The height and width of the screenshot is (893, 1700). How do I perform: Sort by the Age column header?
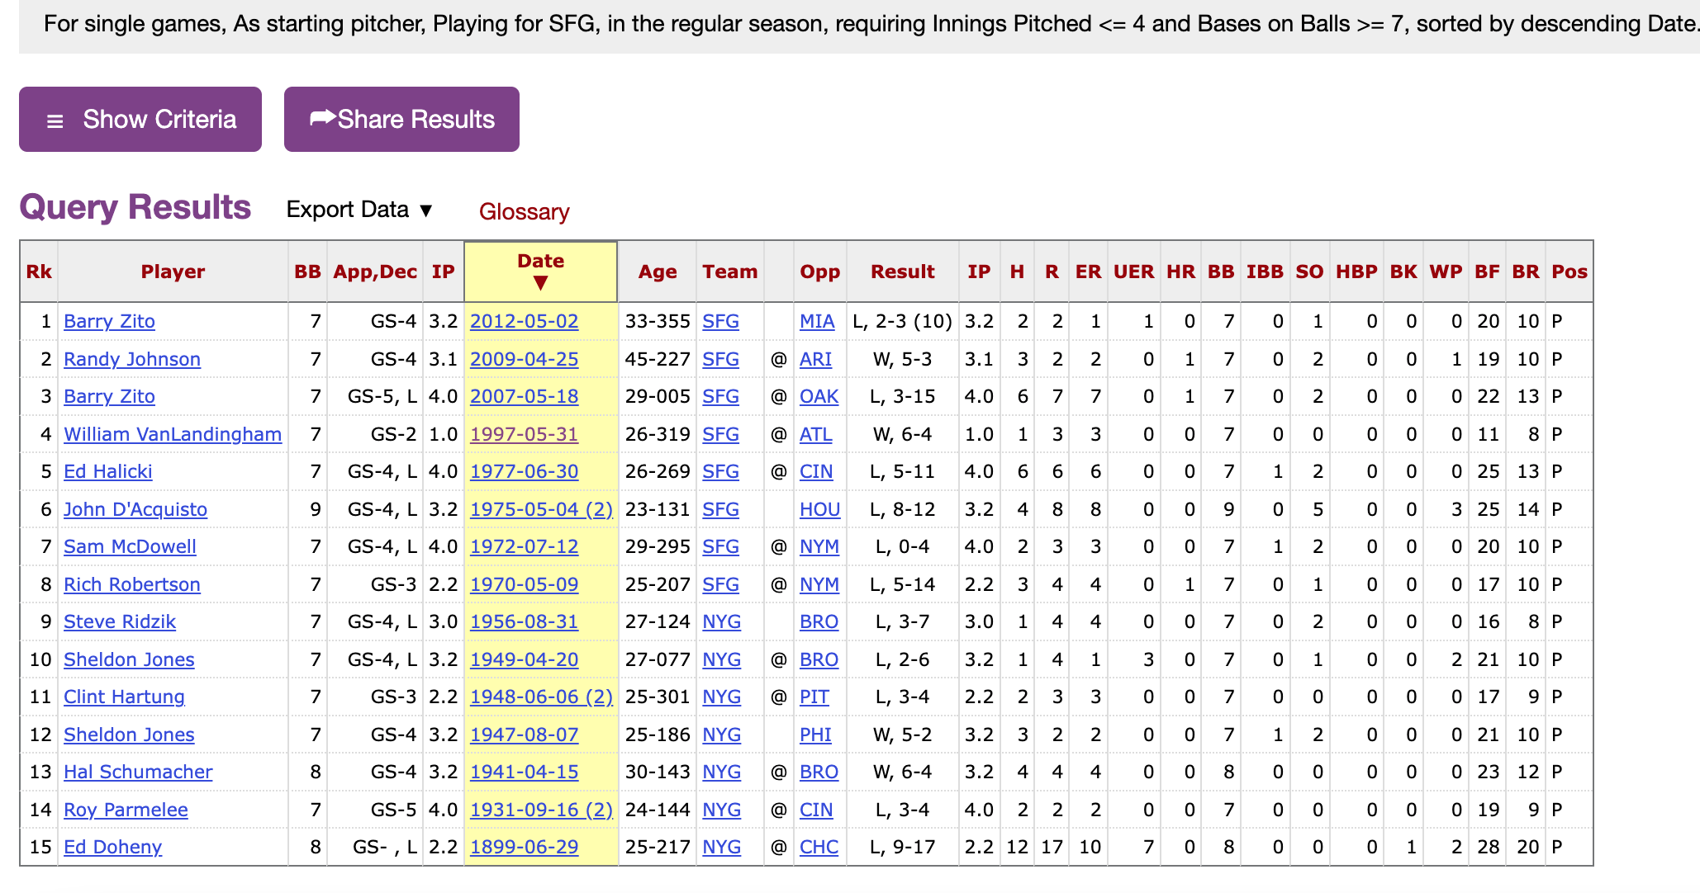(657, 272)
